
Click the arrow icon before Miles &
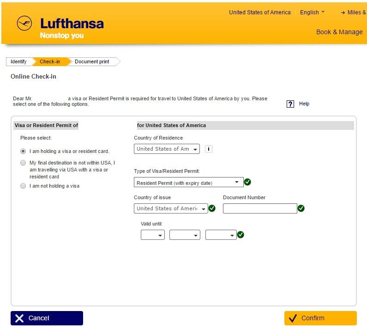click(343, 12)
